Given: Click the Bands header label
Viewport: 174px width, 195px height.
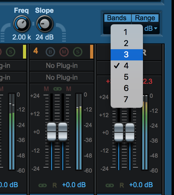Looking at the screenshot, I should pos(117,18).
